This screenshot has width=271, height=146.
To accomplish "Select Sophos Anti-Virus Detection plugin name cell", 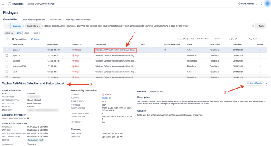I will click(115, 50).
